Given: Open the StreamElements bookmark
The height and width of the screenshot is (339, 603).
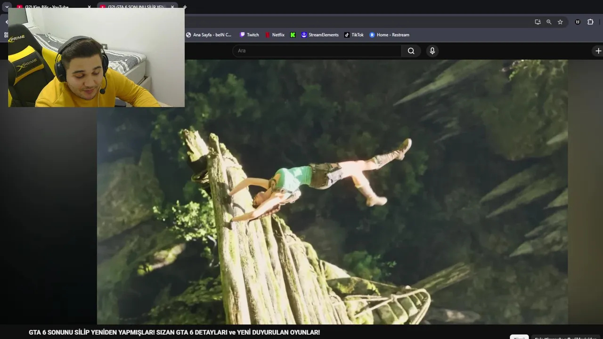Looking at the screenshot, I should pos(320,35).
